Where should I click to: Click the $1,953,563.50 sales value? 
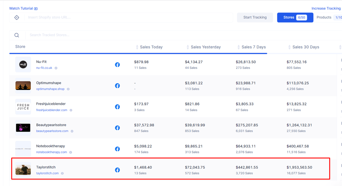coord(300,167)
